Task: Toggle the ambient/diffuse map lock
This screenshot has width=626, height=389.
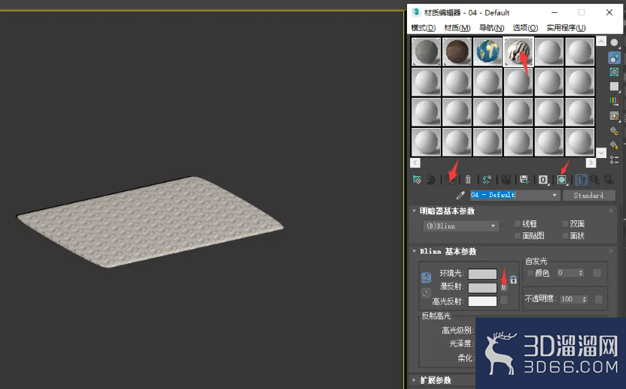Action: point(513,280)
